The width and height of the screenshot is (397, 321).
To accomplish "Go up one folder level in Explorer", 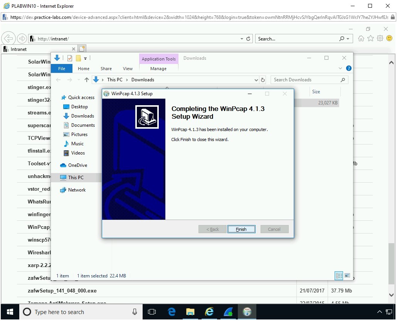I will (86, 80).
